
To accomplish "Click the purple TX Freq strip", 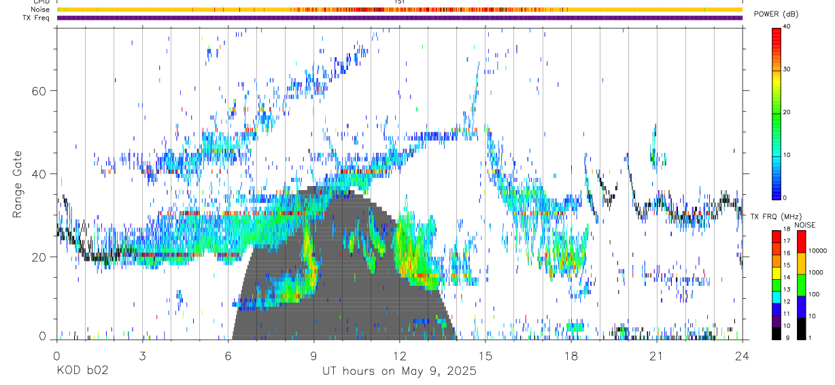I will coord(400,18).
